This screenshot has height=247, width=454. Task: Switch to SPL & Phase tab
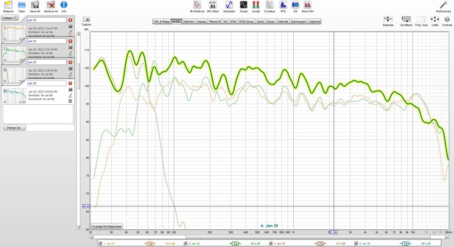click(162, 22)
